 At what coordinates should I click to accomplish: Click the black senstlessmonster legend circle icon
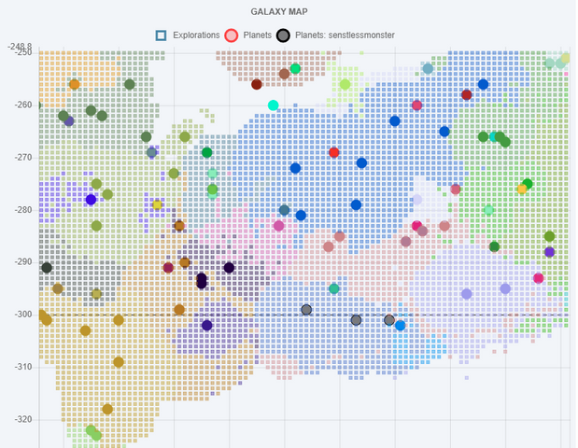click(283, 35)
